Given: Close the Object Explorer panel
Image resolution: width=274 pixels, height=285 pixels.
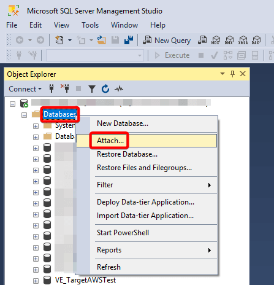Looking at the screenshot, I should (243, 74).
